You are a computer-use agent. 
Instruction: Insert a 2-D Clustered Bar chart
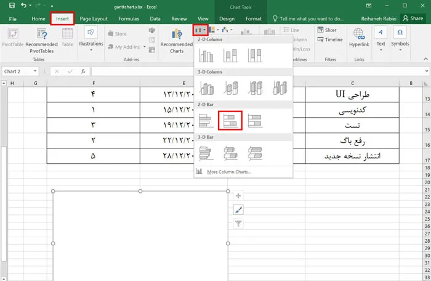[x=206, y=120]
